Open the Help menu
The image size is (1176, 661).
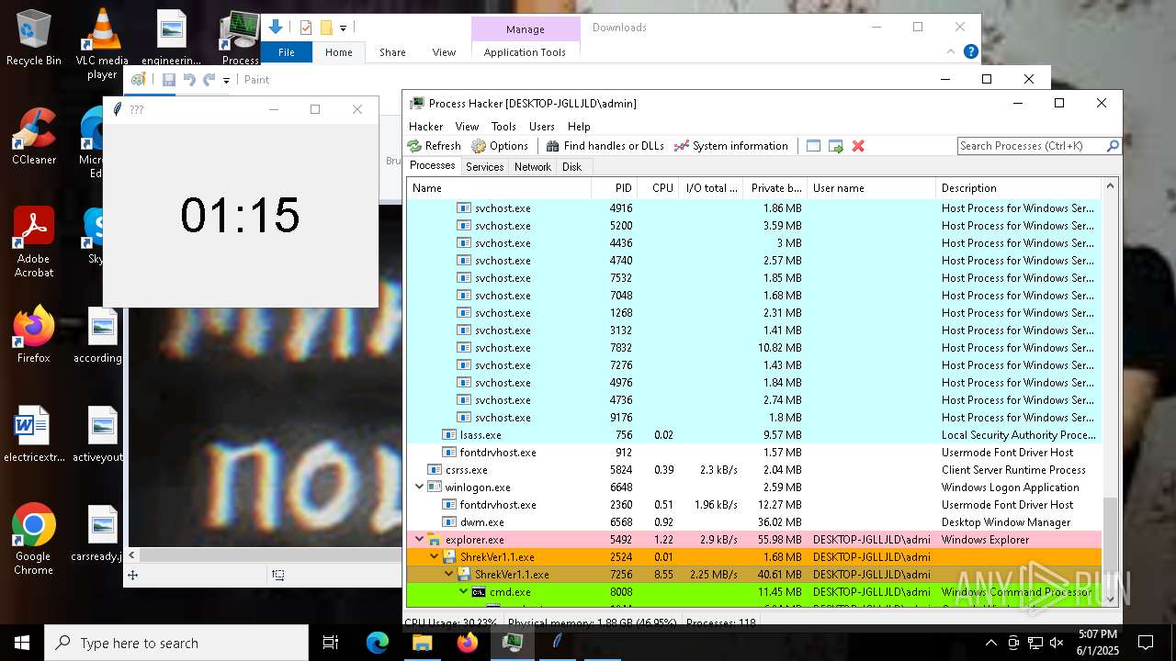click(579, 127)
